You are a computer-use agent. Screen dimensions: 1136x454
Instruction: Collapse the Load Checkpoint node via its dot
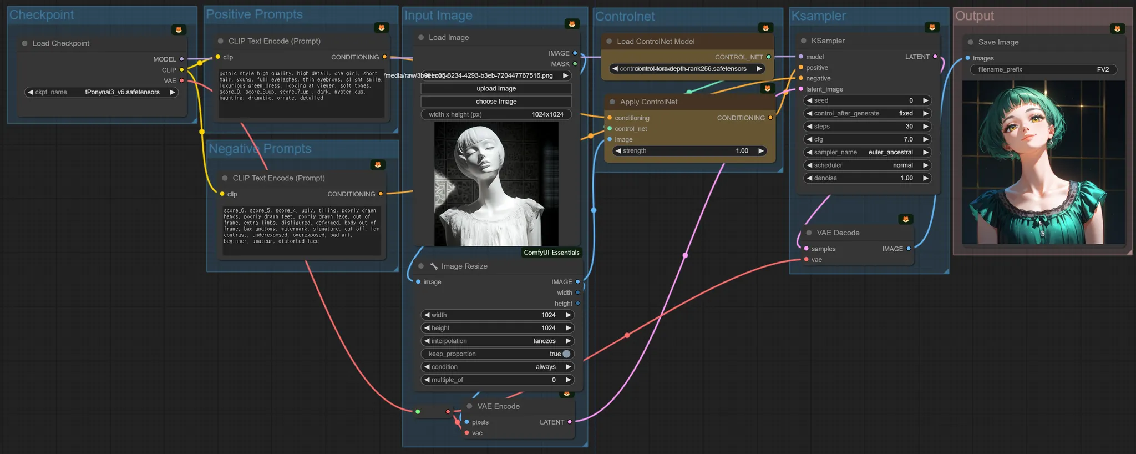[25, 43]
